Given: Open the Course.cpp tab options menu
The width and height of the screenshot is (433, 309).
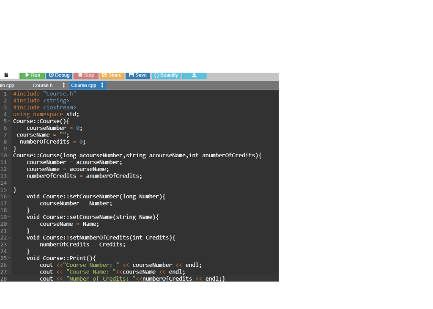Looking at the screenshot, I should tap(102, 85).
